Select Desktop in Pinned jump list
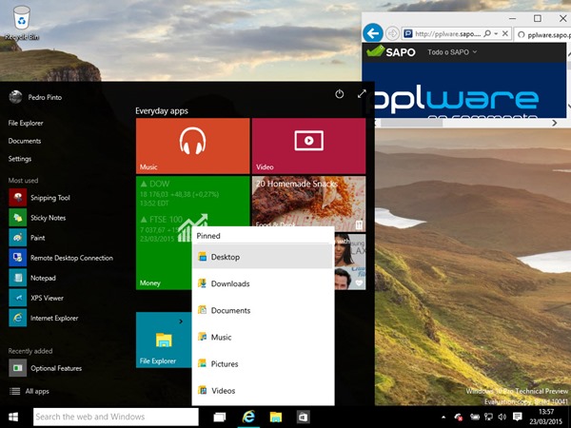The height and width of the screenshot is (428, 571). [263, 257]
